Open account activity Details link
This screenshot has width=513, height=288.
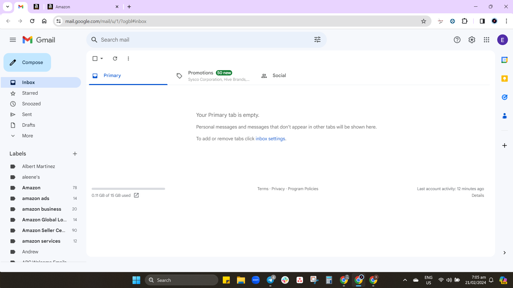pos(478,195)
